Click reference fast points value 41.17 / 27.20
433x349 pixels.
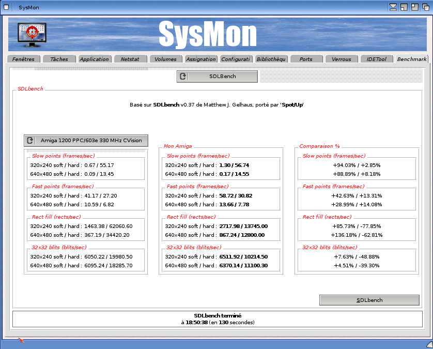point(101,195)
